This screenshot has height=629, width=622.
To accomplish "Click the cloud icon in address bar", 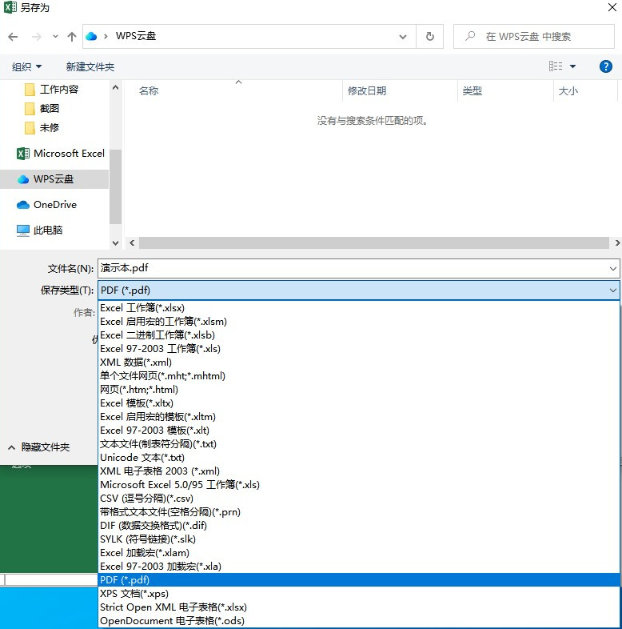I will point(91,37).
